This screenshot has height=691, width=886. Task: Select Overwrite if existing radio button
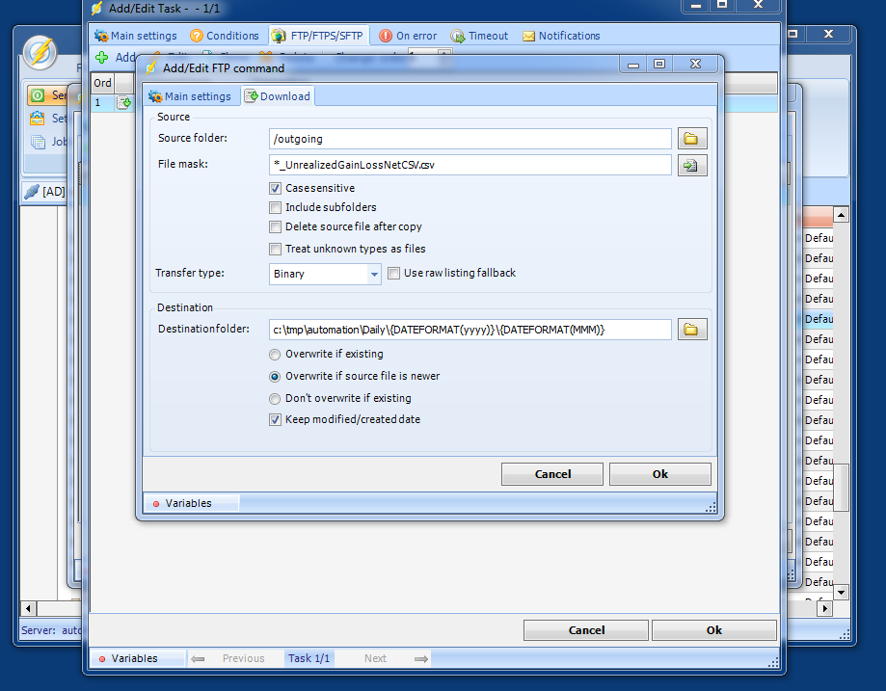276,354
